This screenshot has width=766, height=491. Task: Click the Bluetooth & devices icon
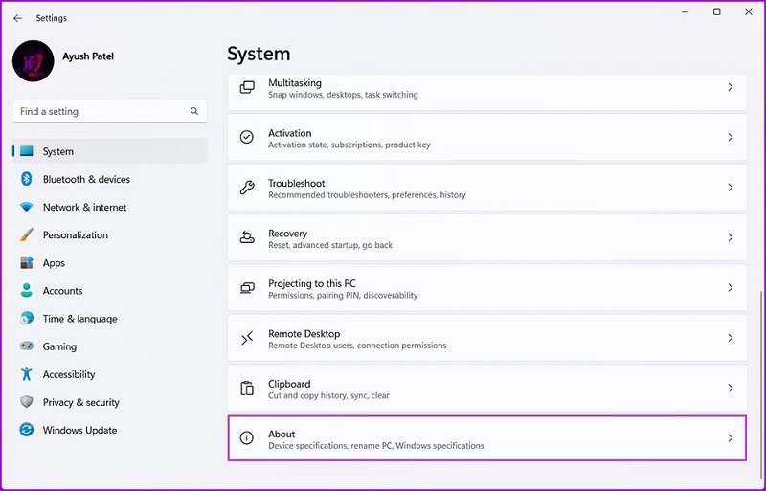(26, 180)
